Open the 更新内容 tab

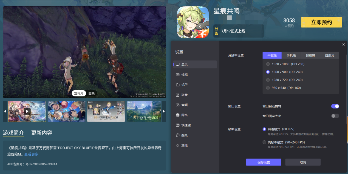coord(42,133)
